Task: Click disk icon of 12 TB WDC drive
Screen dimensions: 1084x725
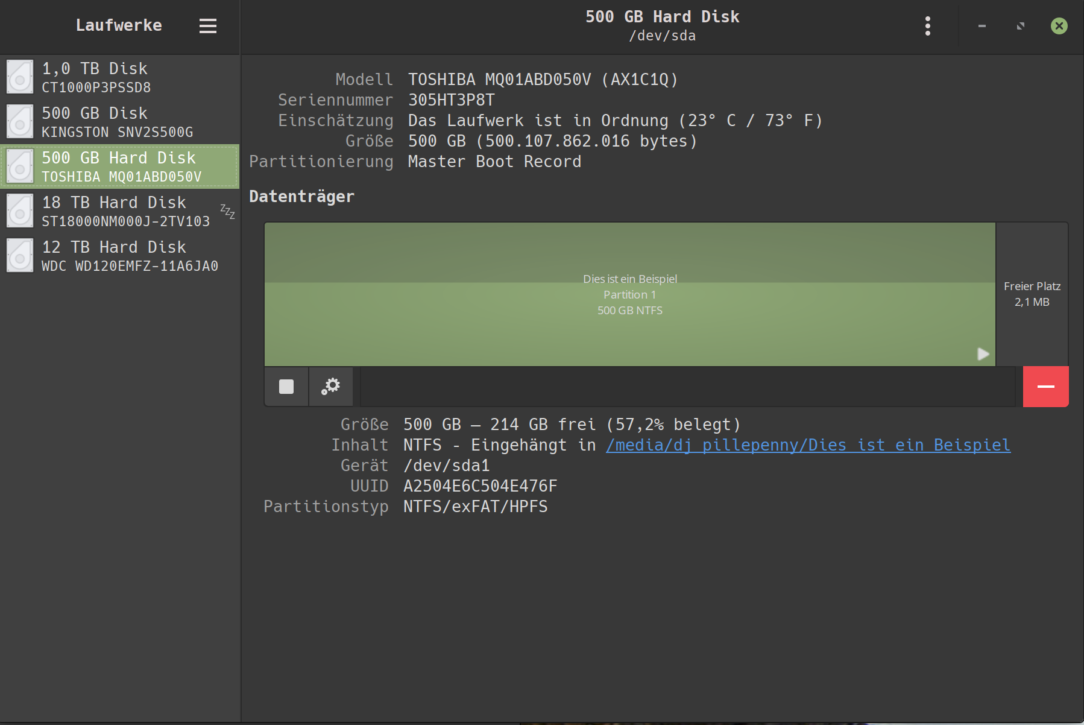Action: coord(20,256)
